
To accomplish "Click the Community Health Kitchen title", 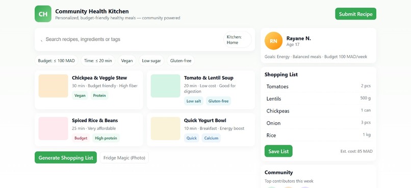I will [x=92, y=12].
